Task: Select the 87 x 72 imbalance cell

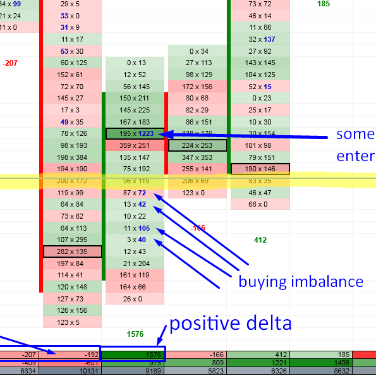Action: [135, 193]
